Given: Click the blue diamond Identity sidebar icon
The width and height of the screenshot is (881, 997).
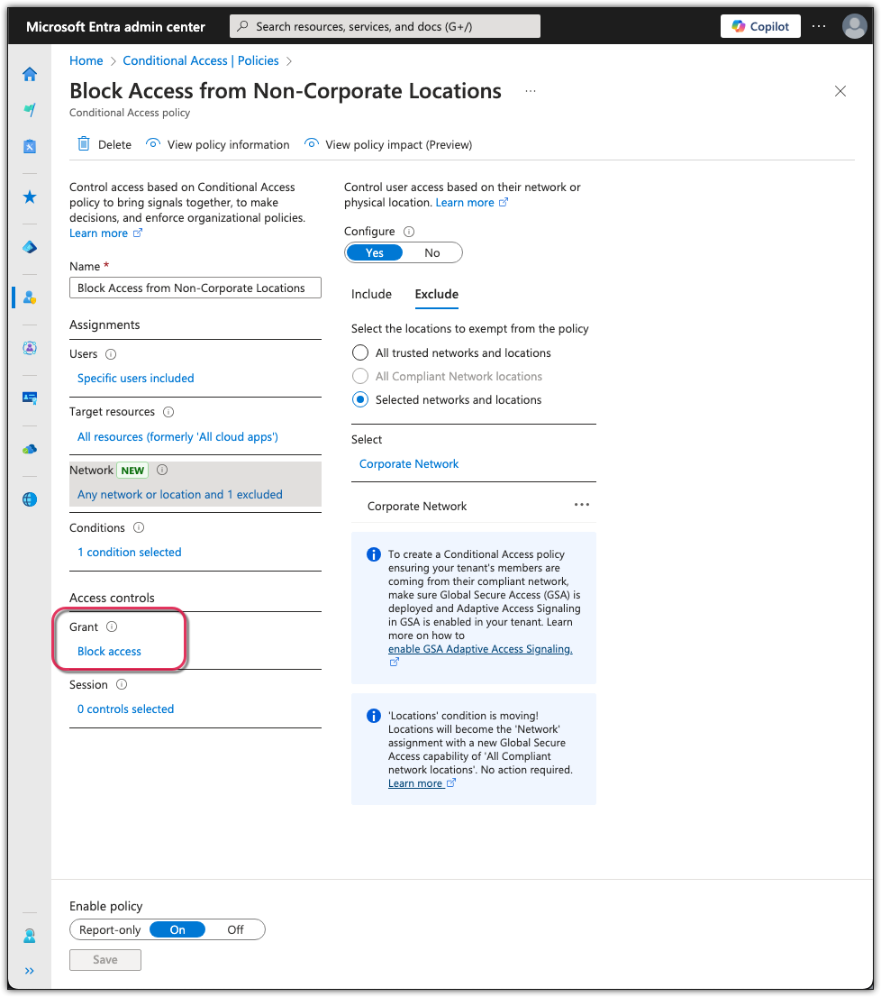Looking at the screenshot, I should click(29, 247).
